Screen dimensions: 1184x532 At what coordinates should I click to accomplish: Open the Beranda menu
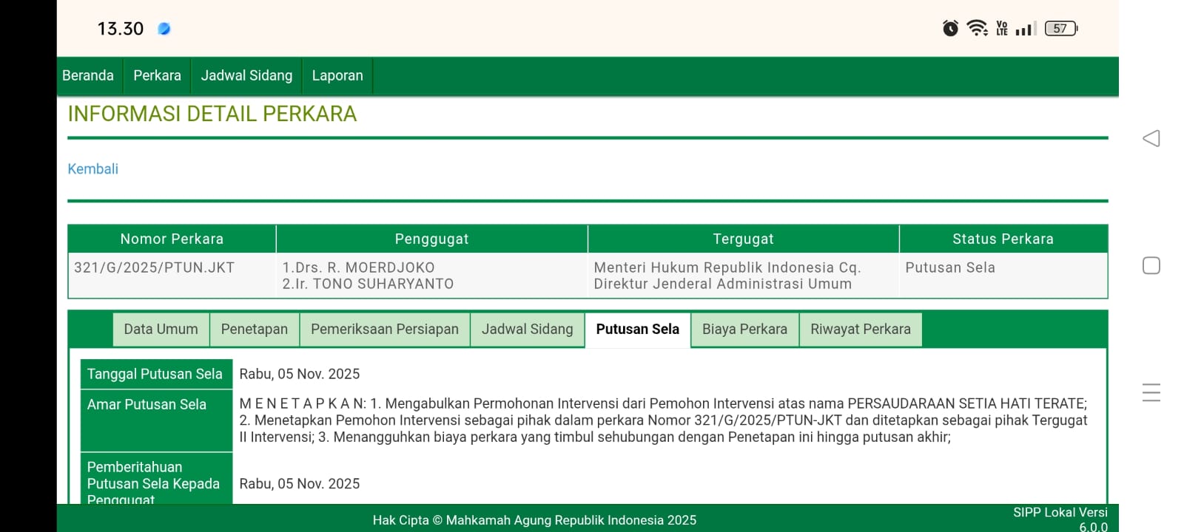coord(88,75)
